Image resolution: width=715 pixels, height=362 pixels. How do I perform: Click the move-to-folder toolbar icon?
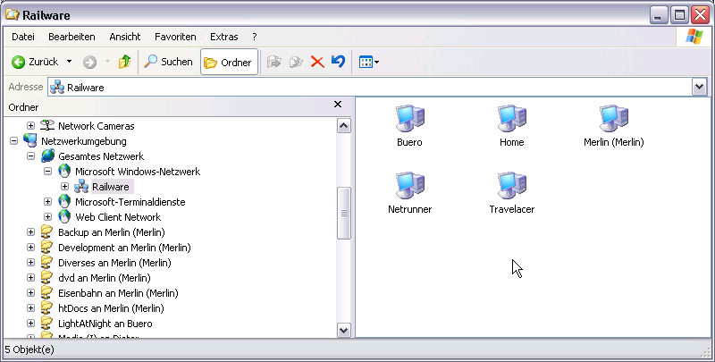coord(273,62)
